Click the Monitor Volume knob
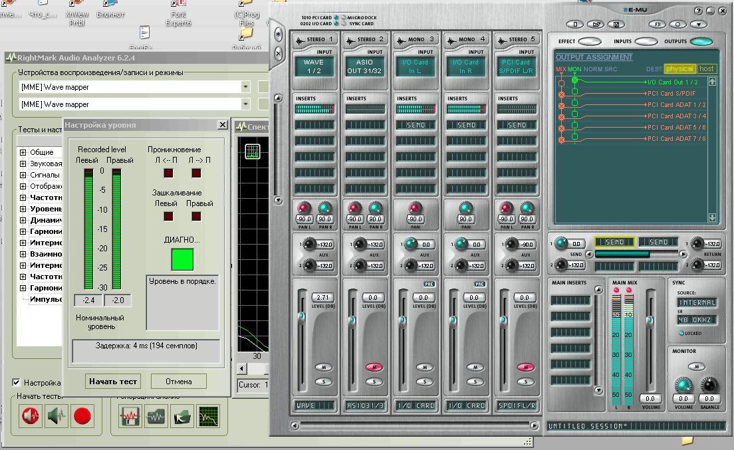The width and height of the screenshot is (734, 450). [683, 385]
